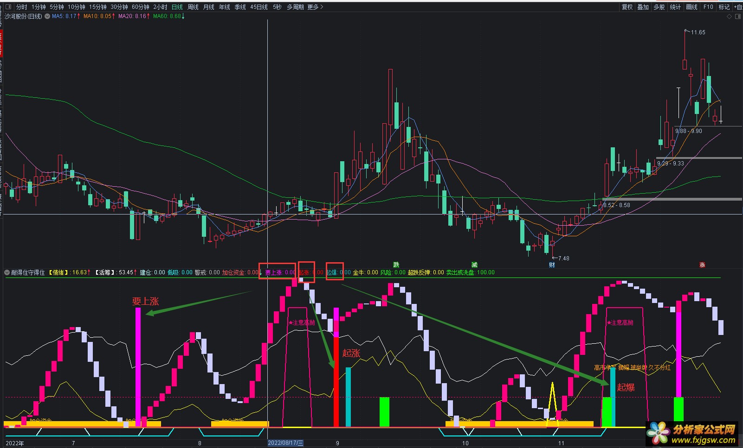This screenshot has height=448, width=743.
Task: Click the 警戒: 0.00 value
Action: coord(207,272)
